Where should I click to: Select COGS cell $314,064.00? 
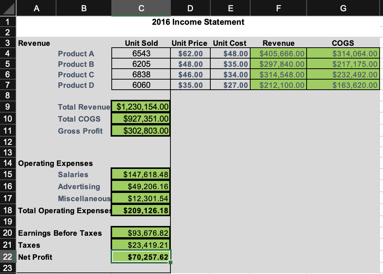point(343,53)
